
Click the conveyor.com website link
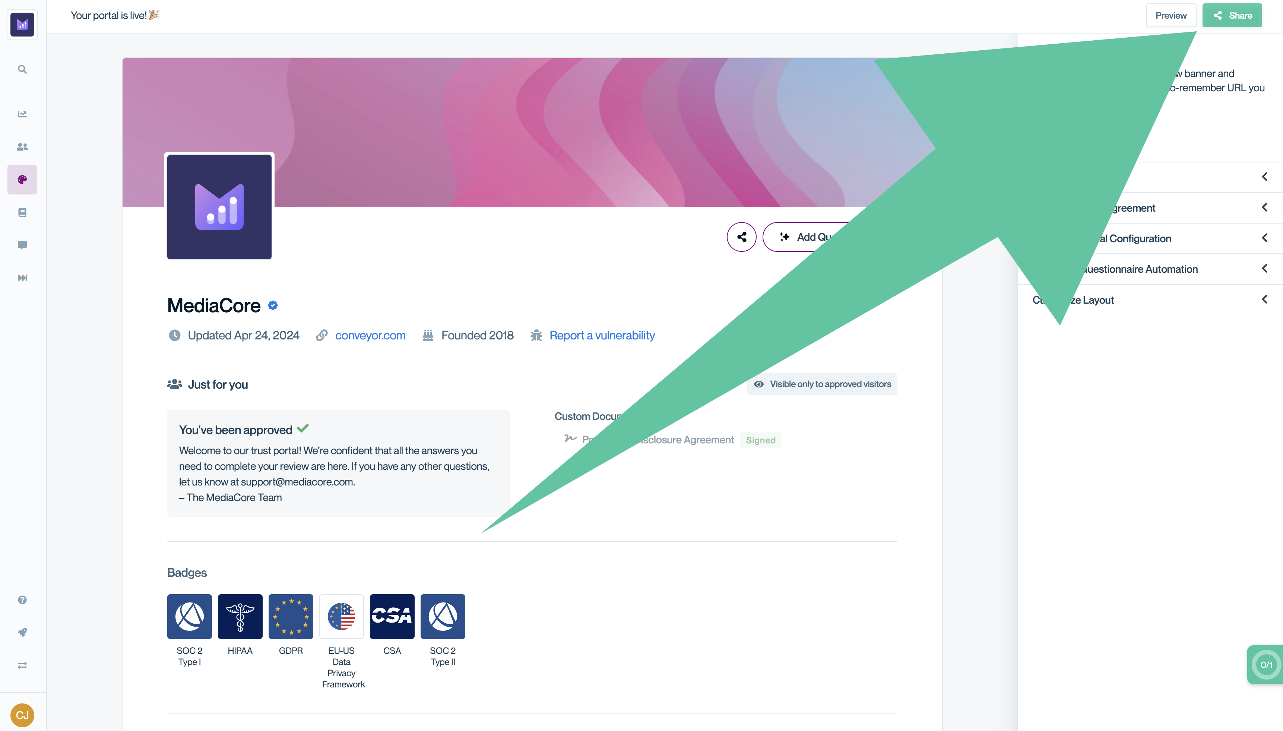coord(370,335)
